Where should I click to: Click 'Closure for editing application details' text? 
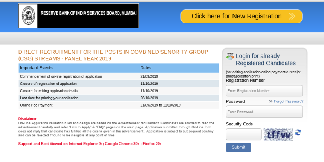pos(49,91)
